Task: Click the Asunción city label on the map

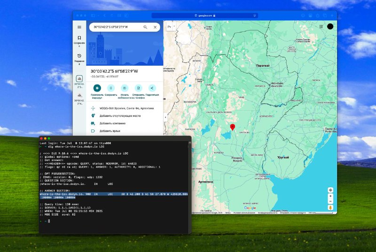Action: tap(277, 86)
